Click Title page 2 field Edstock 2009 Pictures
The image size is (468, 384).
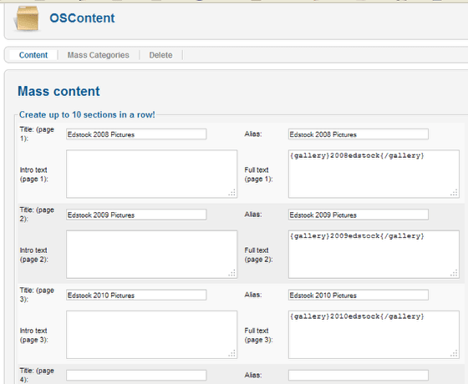point(136,215)
